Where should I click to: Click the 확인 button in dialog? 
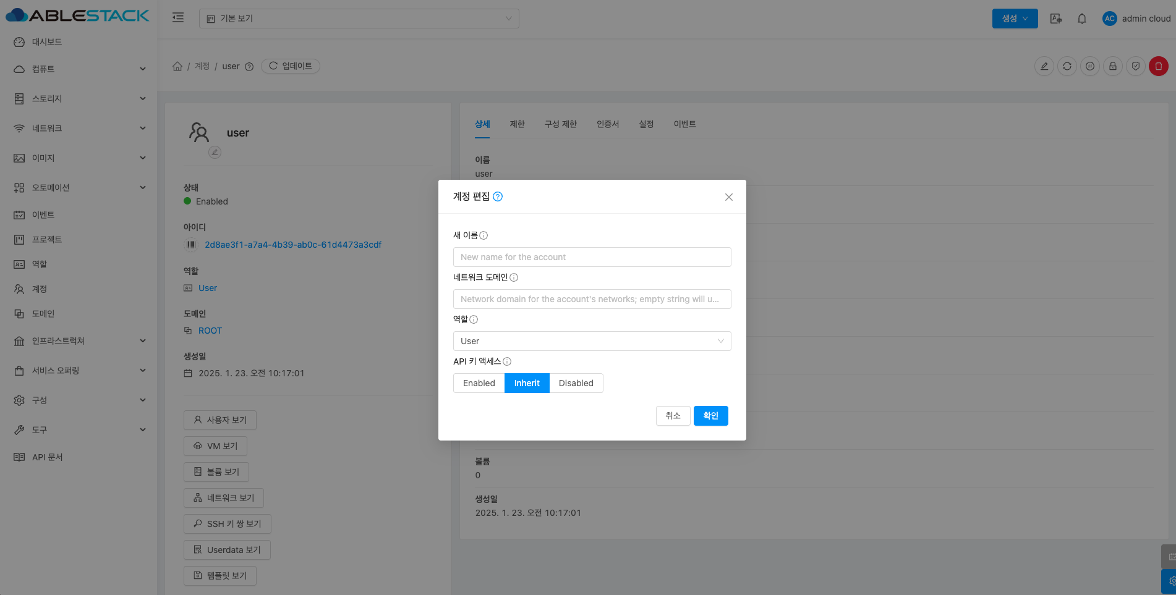(x=710, y=416)
